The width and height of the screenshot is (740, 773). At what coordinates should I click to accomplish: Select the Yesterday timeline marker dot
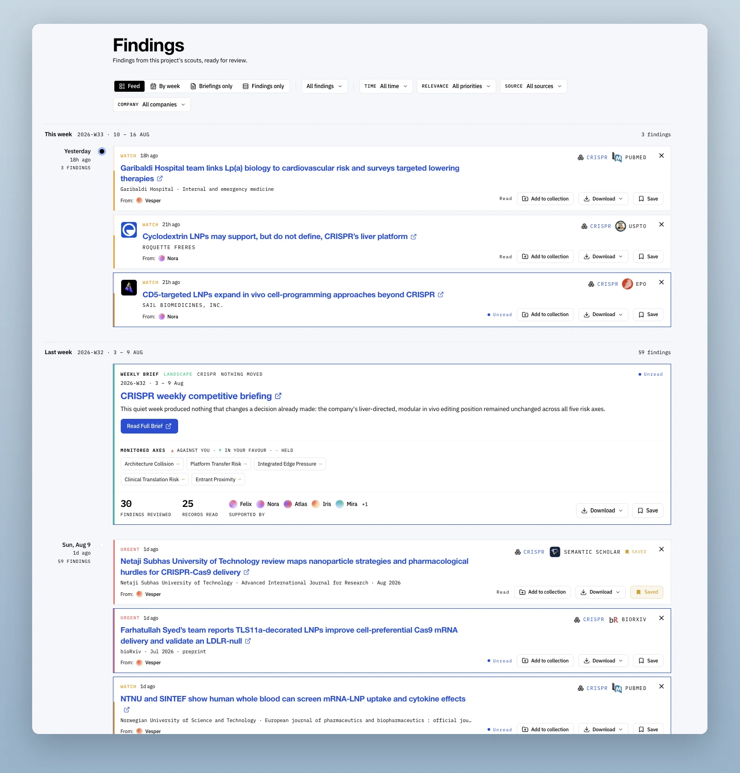[x=102, y=151]
